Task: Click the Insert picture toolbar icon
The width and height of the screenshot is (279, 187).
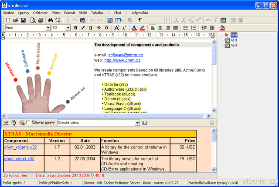Action: 110,20
